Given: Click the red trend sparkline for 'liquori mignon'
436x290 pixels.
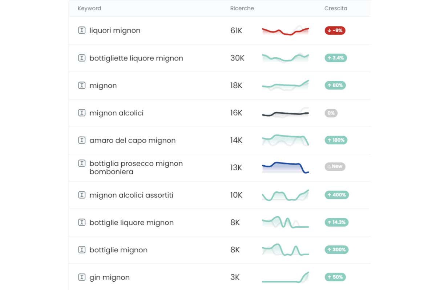Looking at the screenshot, I should [x=285, y=30].
